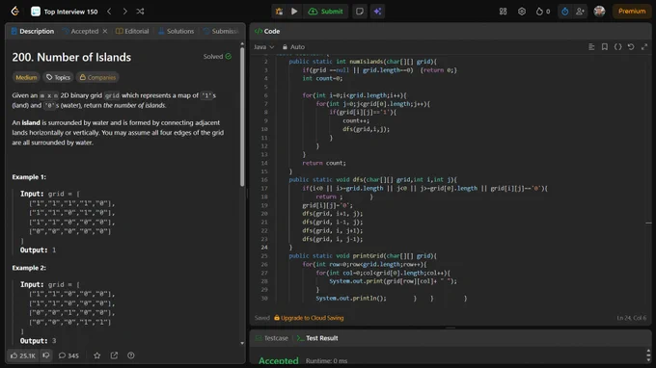This screenshot has height=368, width=656.
Task: Toggle the like thumbs-up showing 25.1K
Action: click(x=23, y=355)
